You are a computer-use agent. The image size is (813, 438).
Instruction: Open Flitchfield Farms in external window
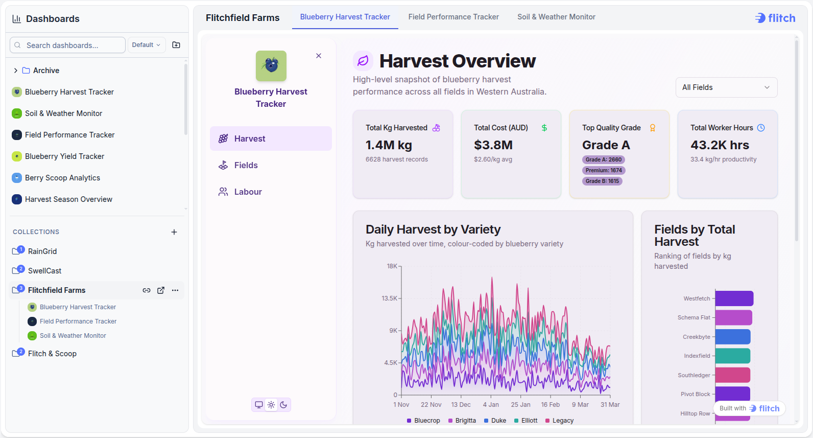point(161,290)
